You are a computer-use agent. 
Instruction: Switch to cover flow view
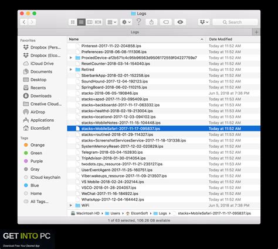click(x=98, y=22)
